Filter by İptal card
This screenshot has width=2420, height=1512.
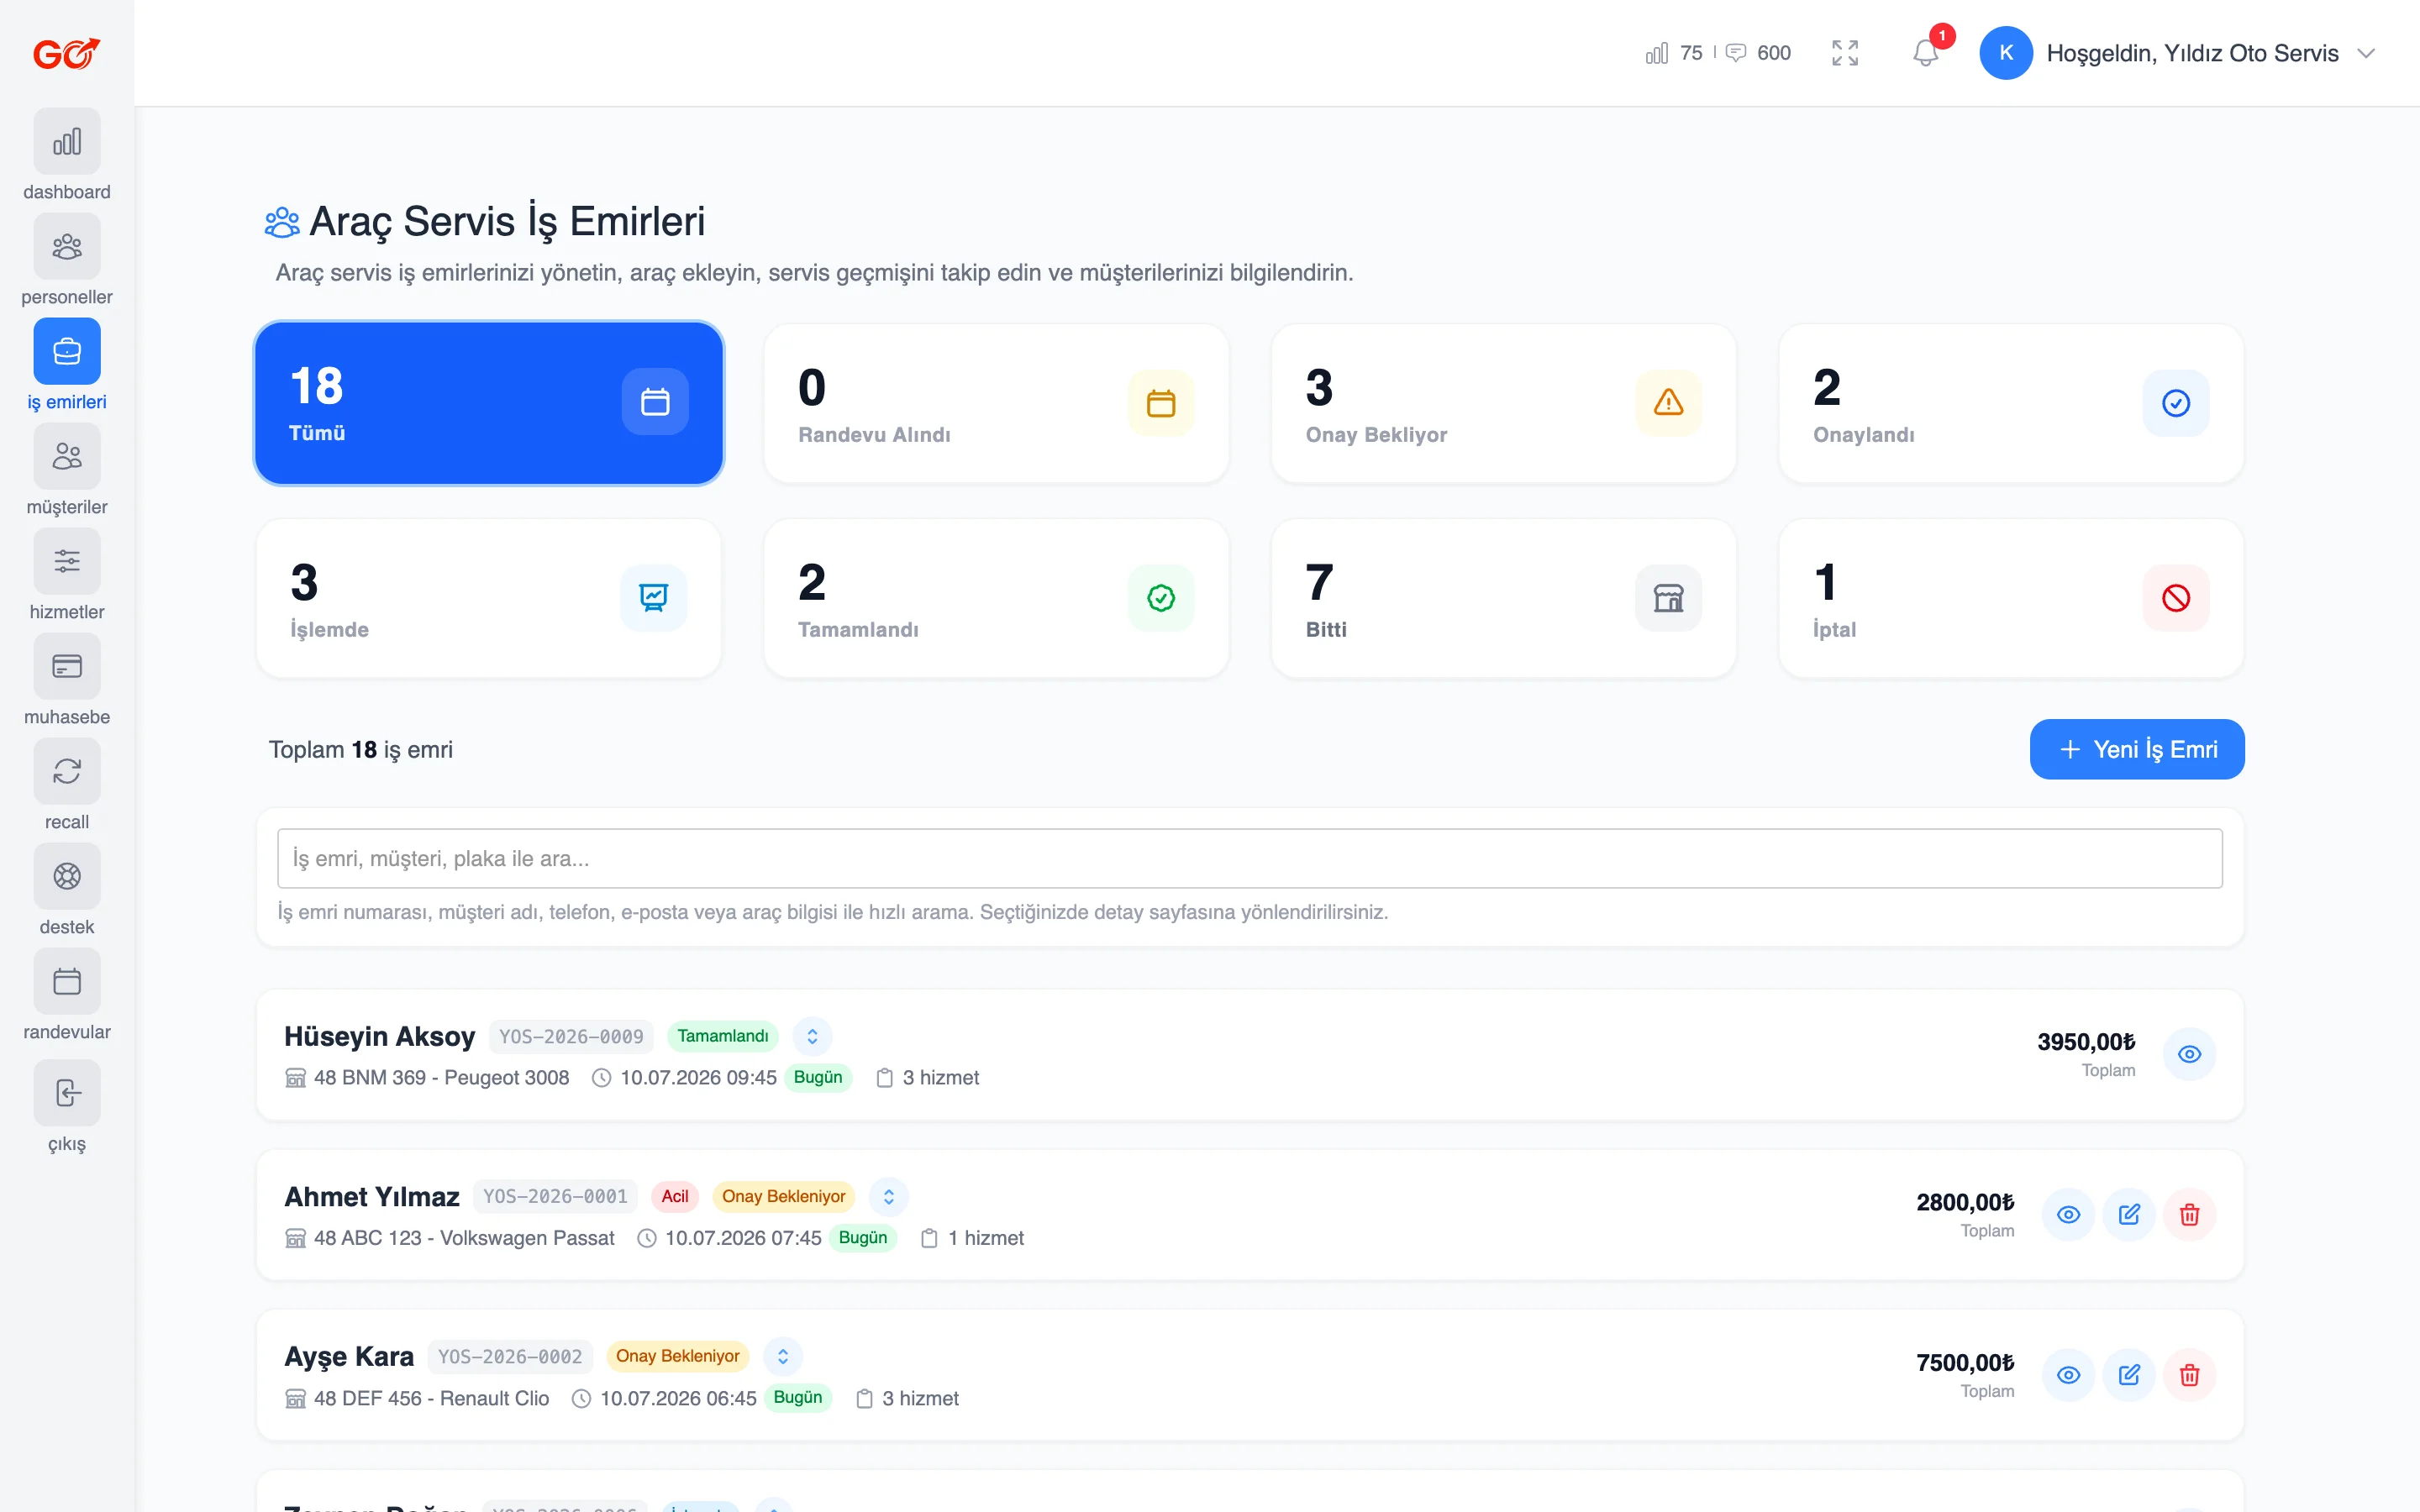click(2011, 598)
